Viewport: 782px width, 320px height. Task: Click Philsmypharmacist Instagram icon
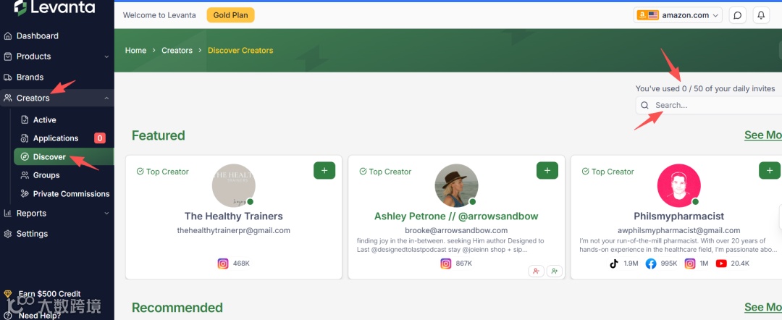(x=690, y=264)
